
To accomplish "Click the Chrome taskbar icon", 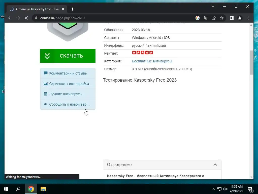I will point(31,189).
